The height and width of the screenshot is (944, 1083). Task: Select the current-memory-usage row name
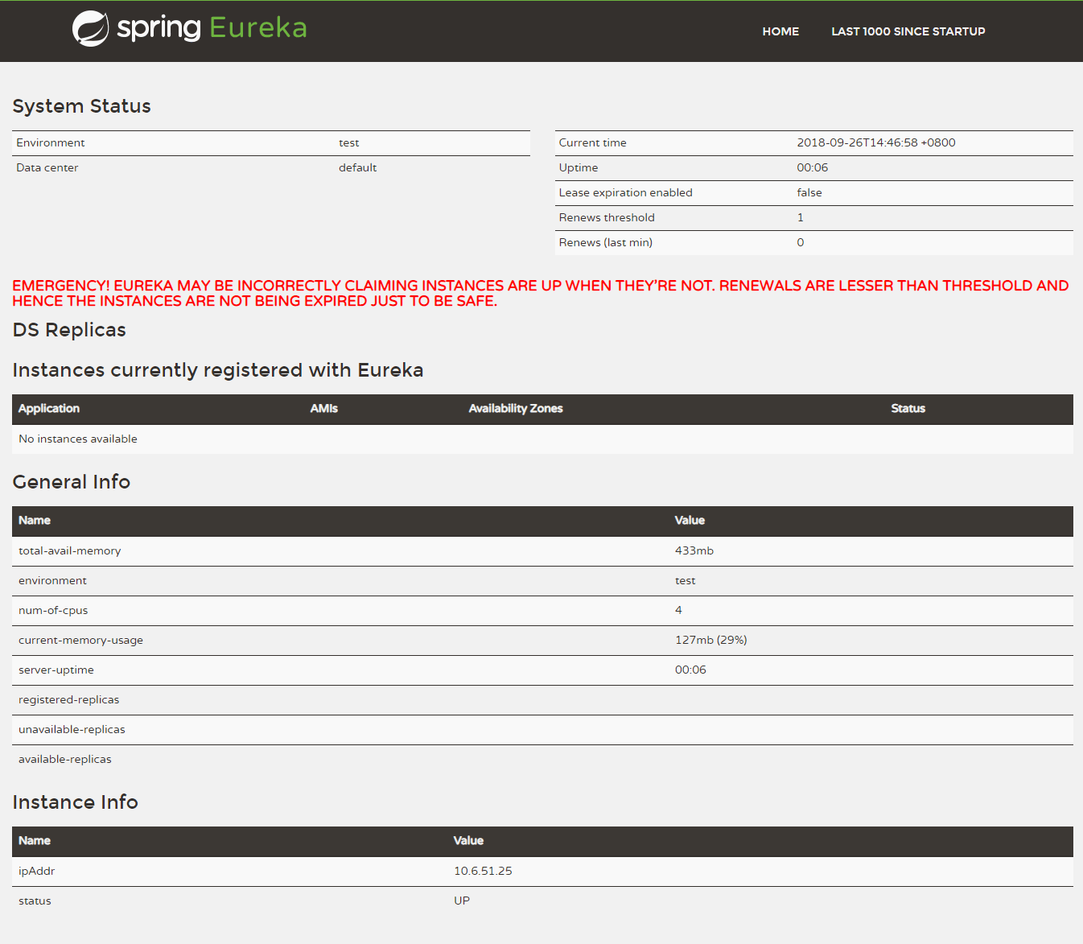coord(80,641)
